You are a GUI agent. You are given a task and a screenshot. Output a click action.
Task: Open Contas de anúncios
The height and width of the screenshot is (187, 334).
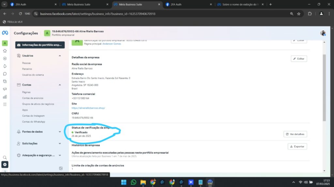[33, 98]
